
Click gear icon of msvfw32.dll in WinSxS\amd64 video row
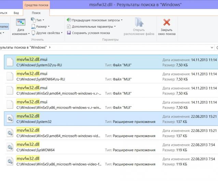point(10,133)
